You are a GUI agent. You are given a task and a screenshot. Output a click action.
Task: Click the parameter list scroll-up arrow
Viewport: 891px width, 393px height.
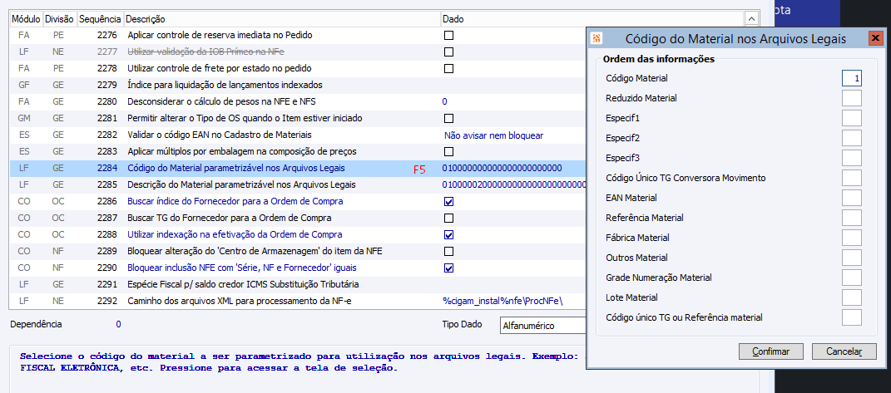(x=751, y=18)
